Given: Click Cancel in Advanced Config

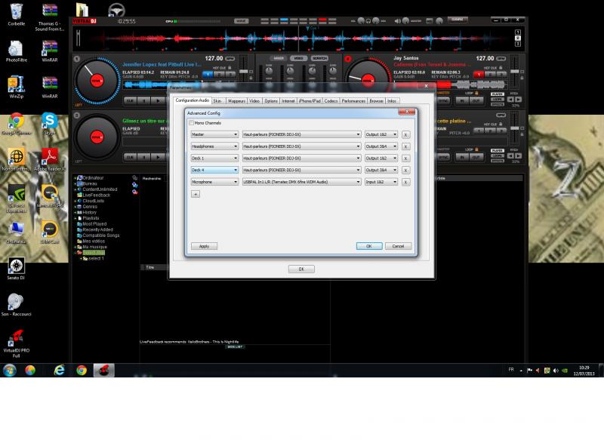Looking at the screenshot, I should 399,246.
